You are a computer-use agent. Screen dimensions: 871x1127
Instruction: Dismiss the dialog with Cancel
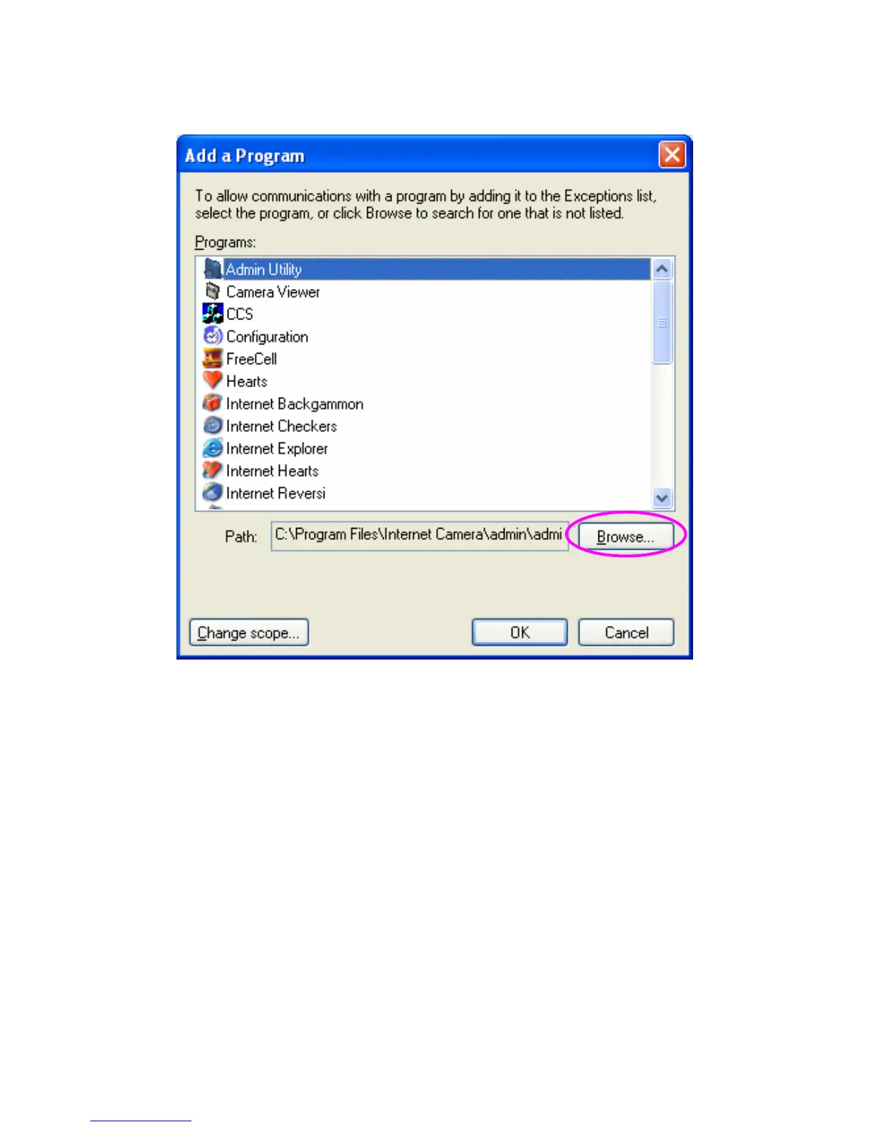coord(626,633)
